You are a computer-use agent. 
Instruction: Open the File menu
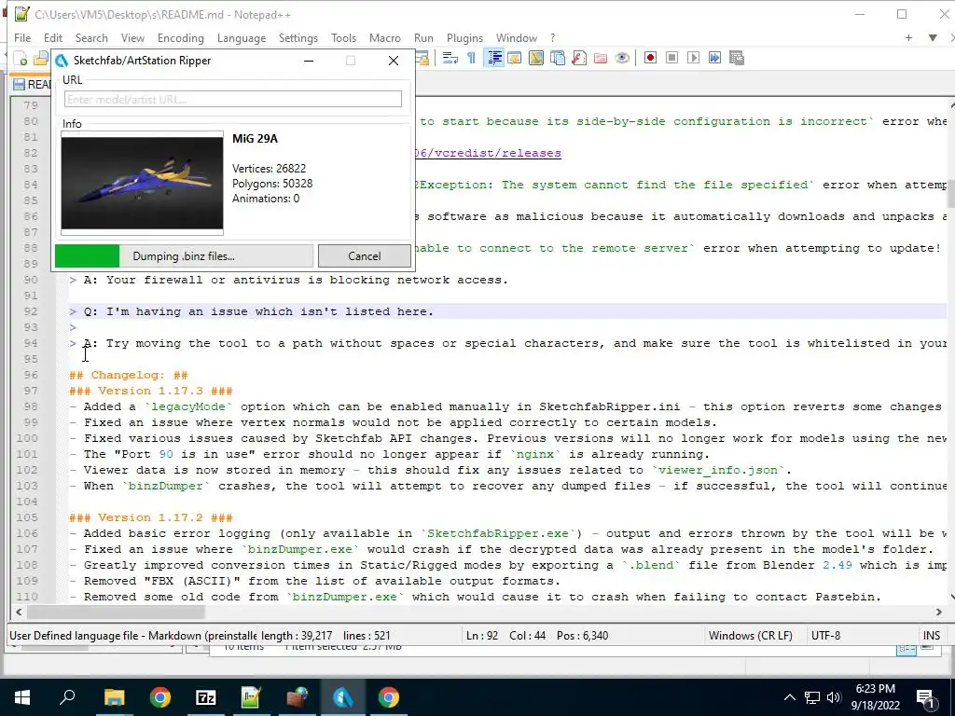[22, 37]
